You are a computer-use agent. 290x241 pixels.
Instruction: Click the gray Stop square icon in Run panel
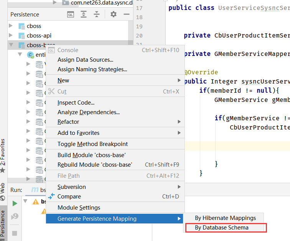15,233
